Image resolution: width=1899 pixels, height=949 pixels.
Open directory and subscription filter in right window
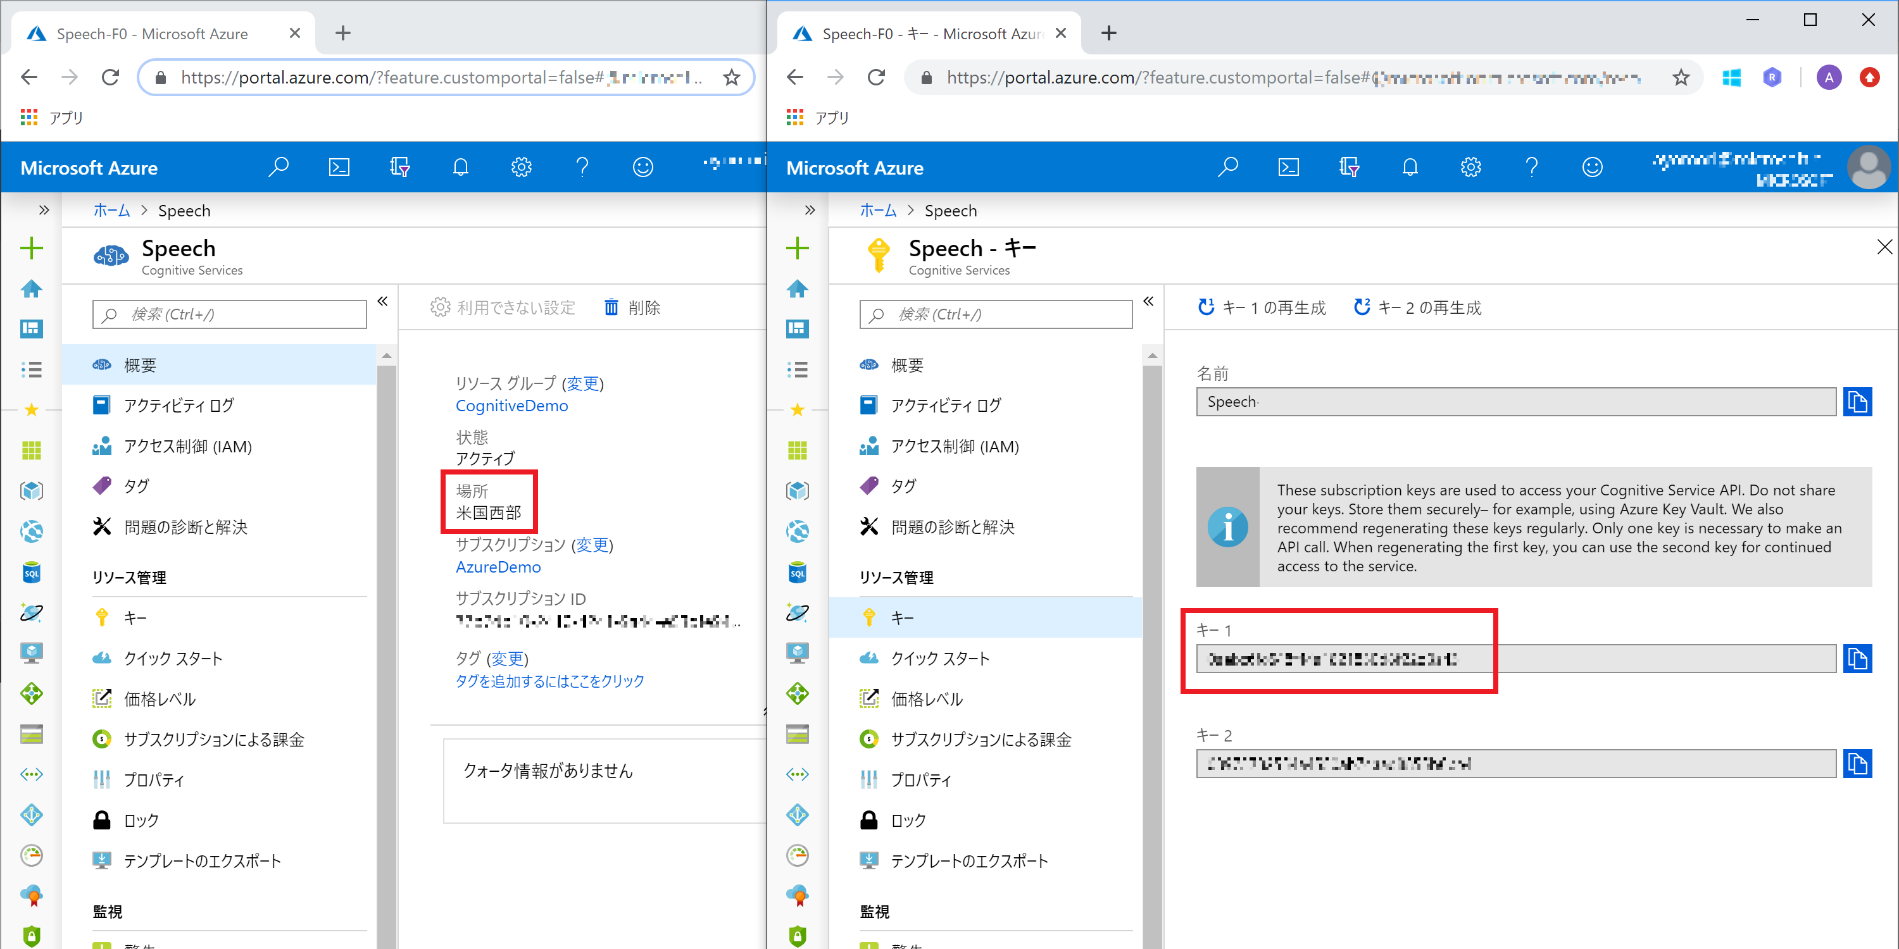[x=1348, y=168]
